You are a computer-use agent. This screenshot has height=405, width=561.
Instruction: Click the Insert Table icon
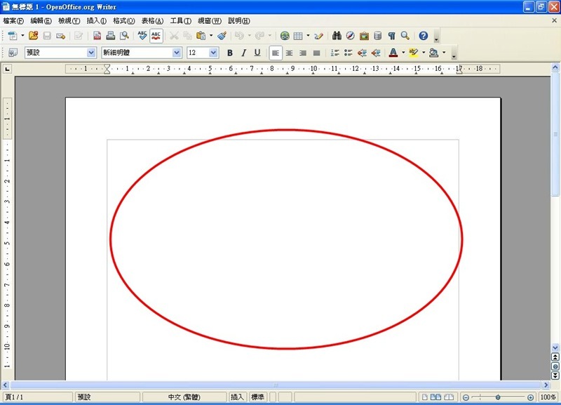click(x=298, y=36)
